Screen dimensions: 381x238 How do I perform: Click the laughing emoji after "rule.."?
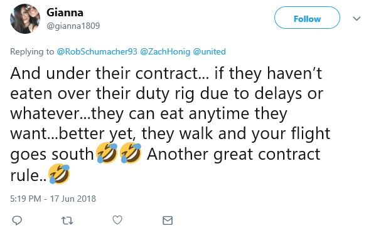[59, 173]
